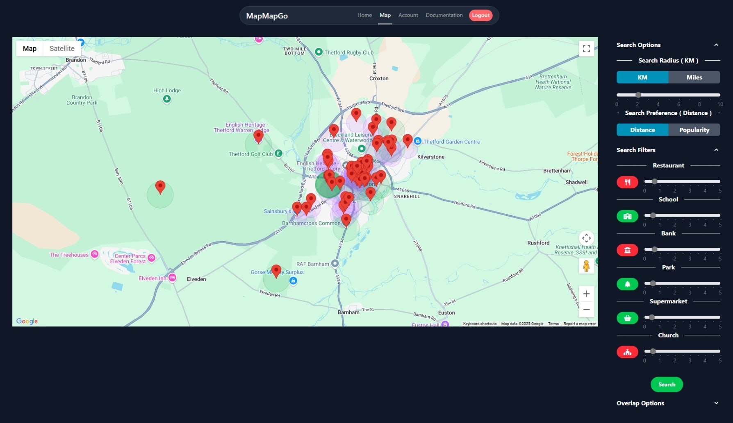The width and height of the screenshot is (733, 423).
Task: Toggle the Bank filter icon button
Action: pos(627,250)
